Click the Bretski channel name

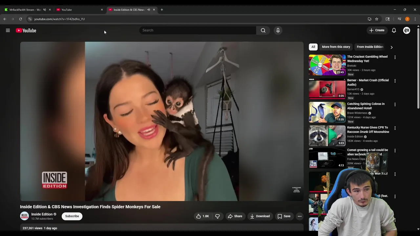tap(352, 66)
